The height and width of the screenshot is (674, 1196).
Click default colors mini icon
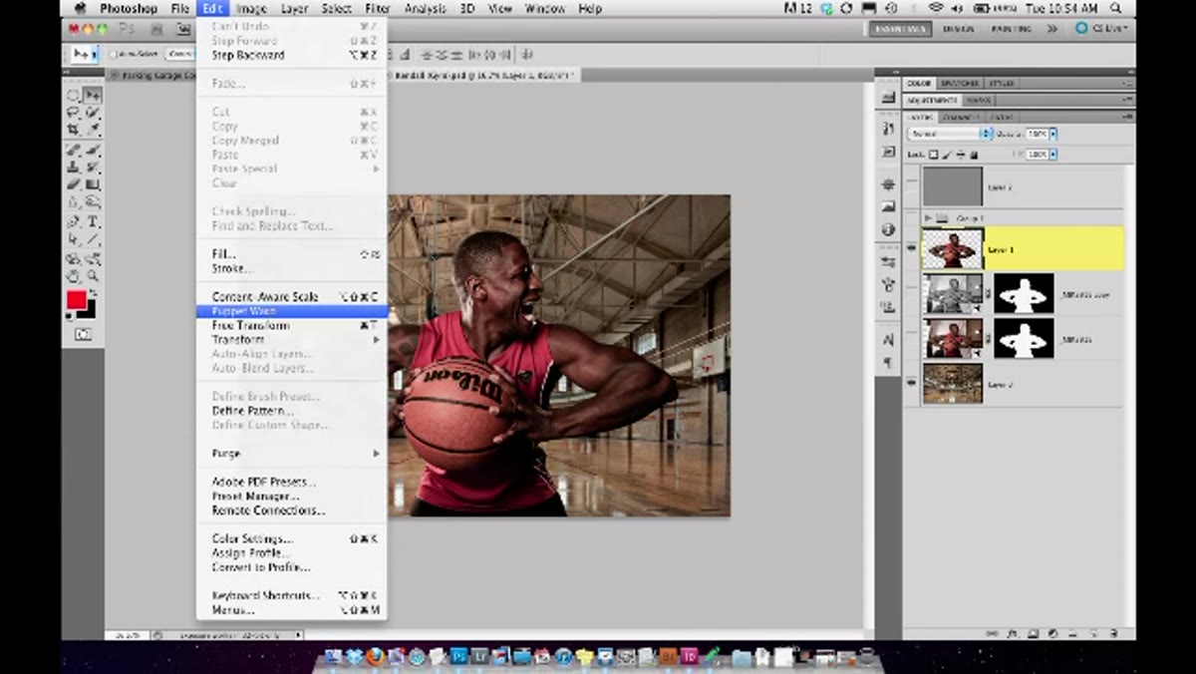point(70,315)
